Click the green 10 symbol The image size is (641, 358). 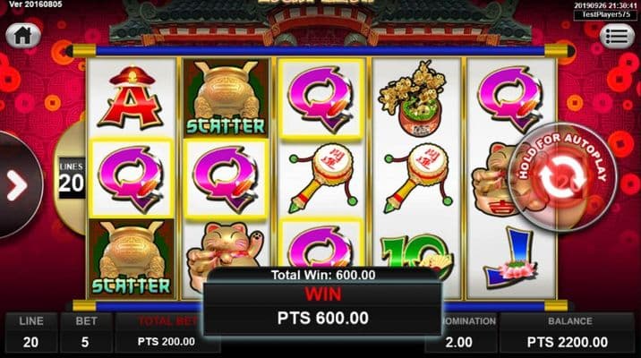click(x=416, y=255)
